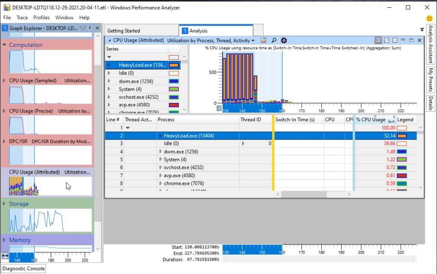Click the System (4) green swatch in the Legend column

coord(402,160)
